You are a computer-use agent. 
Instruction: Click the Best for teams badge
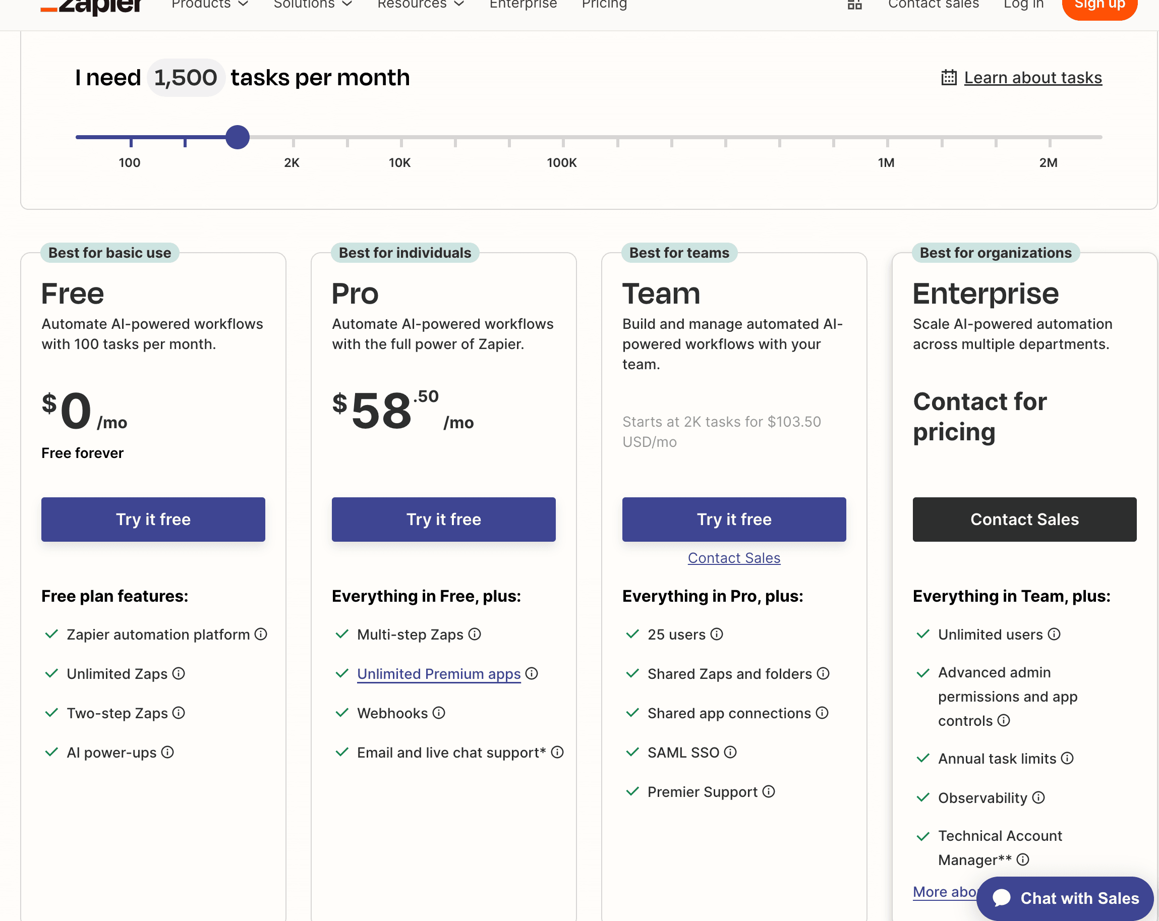point(679,253)
